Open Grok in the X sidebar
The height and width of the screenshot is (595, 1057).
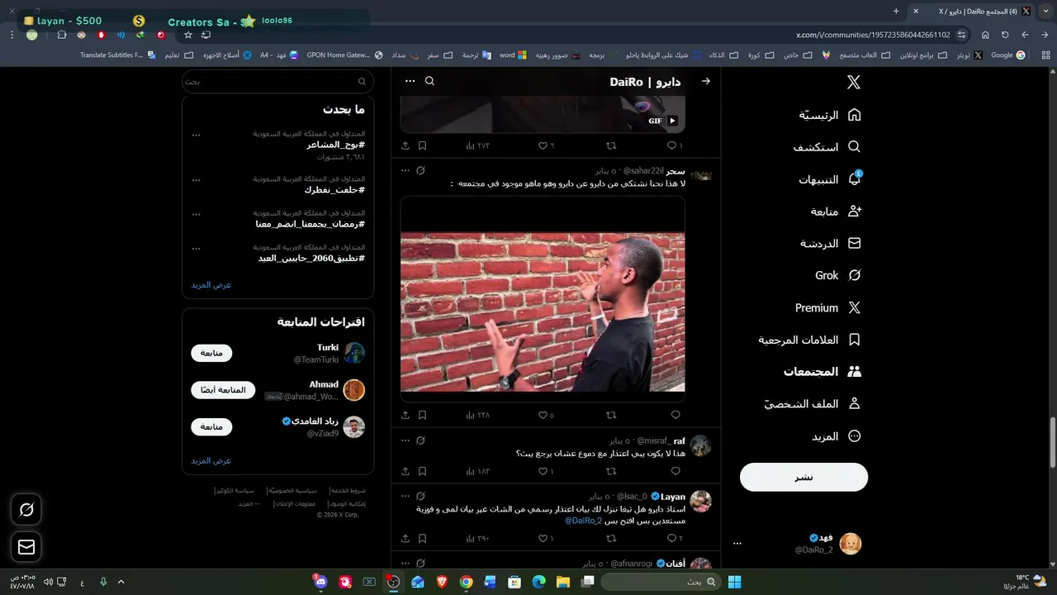click(x=838, y=275)
